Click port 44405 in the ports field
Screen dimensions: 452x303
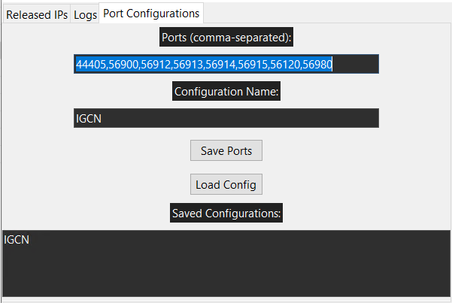click(91, 64)
